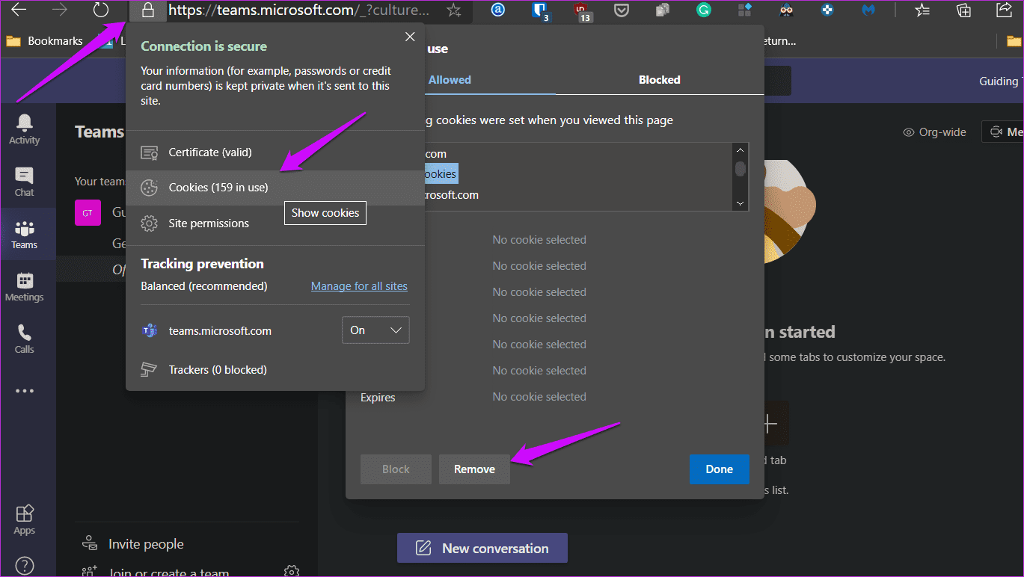
Task: Open Trackers (0 blocked) entry
Action: pyautogui.click(x=275, y=370)
